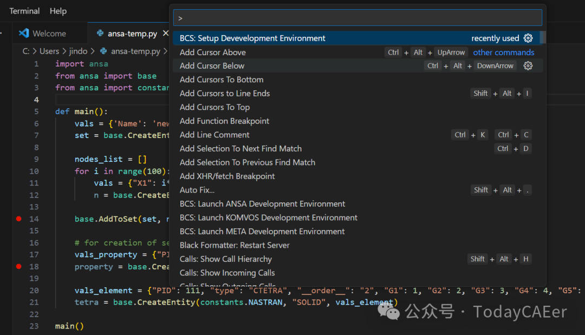Viewport: 585px width, 335px height.
Task: Choose Add Selection To Next Find Match
Action: click(x=356, y=148)
